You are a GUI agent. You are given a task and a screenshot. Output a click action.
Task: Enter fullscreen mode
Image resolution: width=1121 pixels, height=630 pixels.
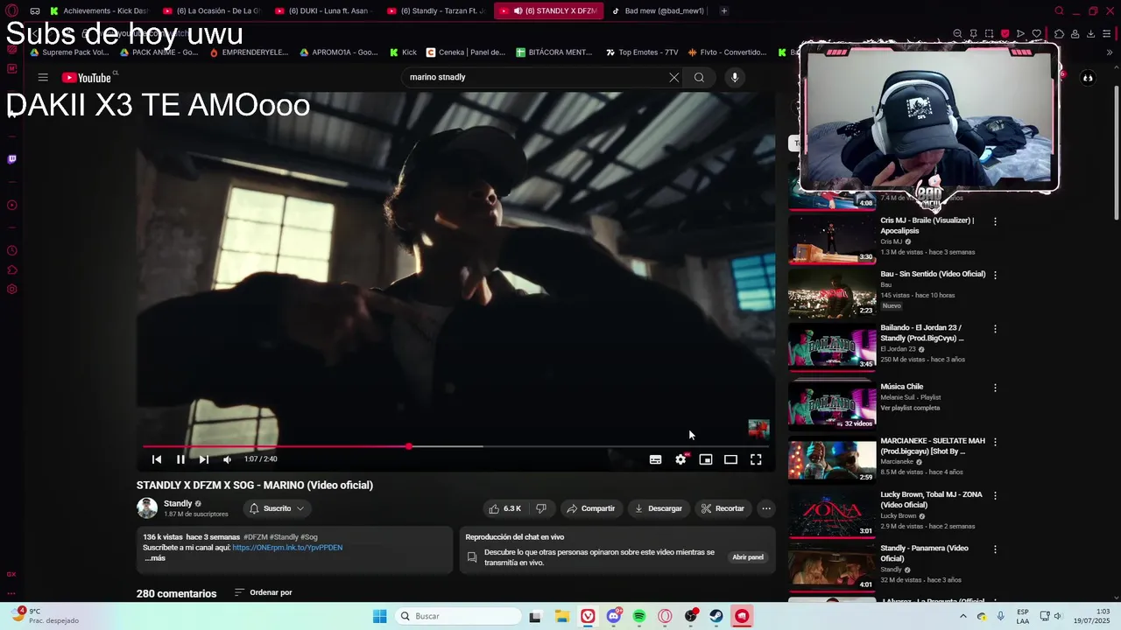pyautogui.click(x=756, y=459)
